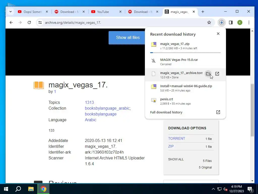Close the YouTube tab
This screenshot has height=194, width=258.
pos(120,12)
